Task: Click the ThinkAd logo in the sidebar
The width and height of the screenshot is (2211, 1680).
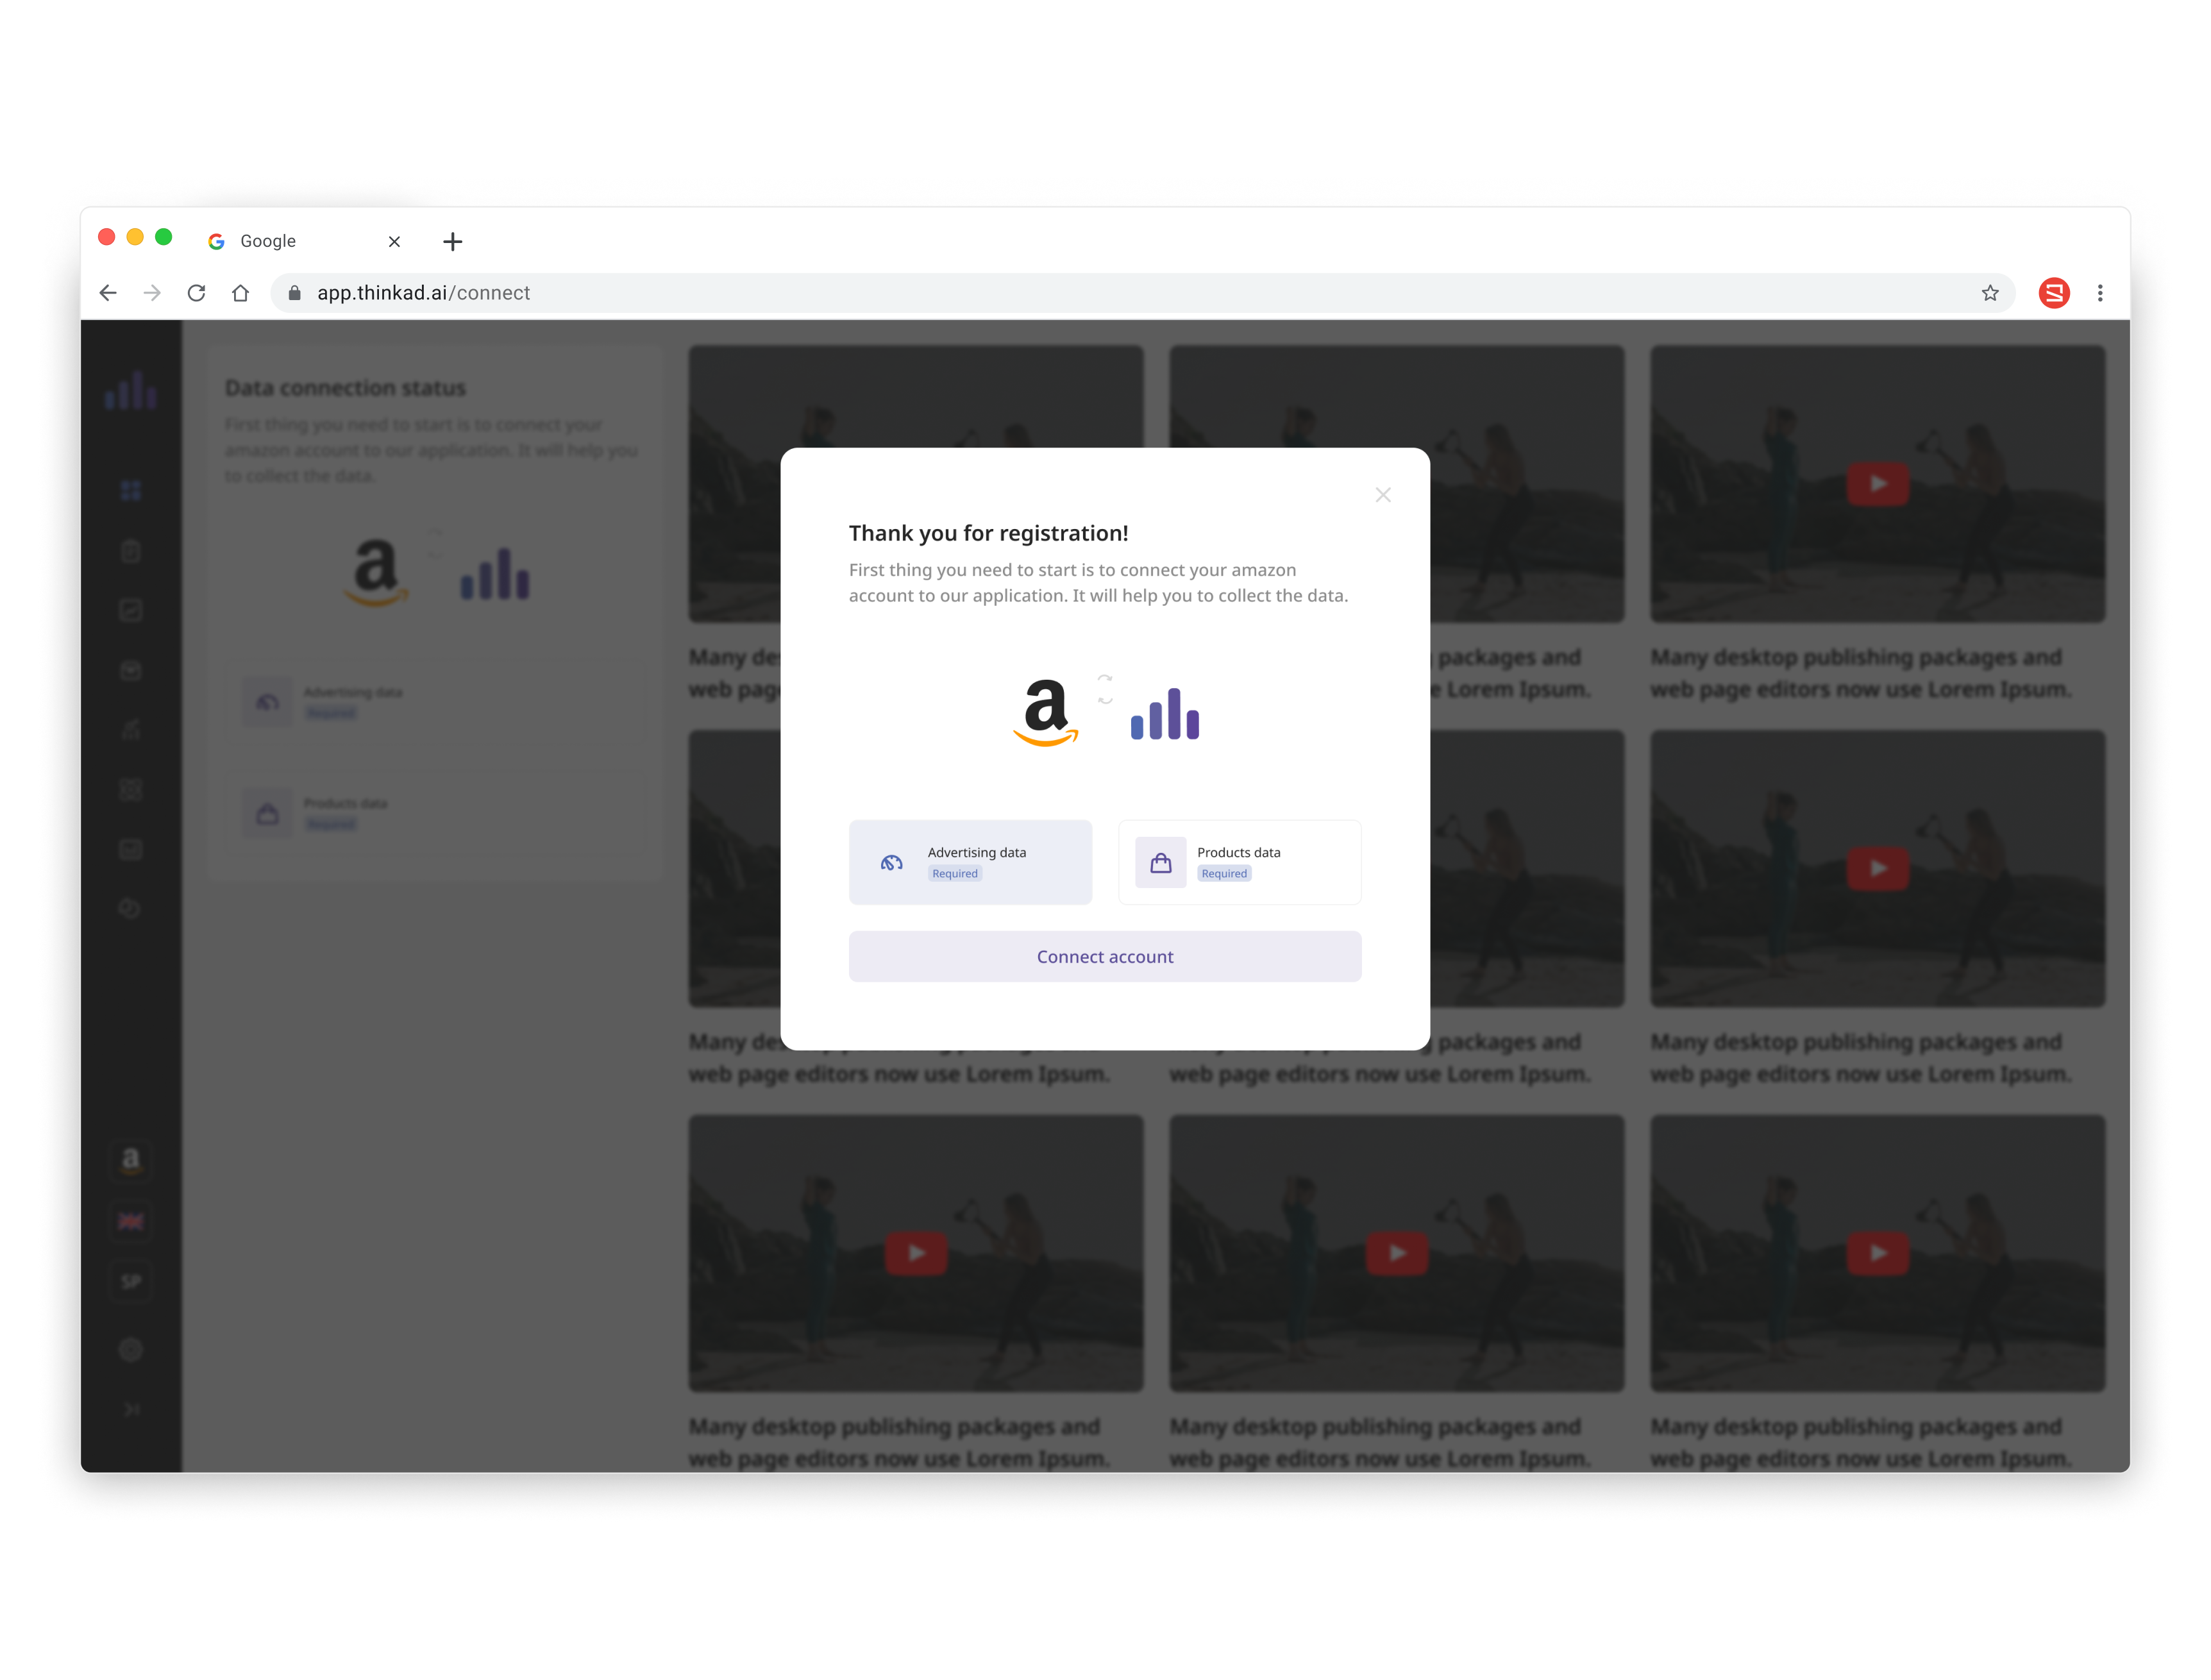Action: (x=131, y=390)
